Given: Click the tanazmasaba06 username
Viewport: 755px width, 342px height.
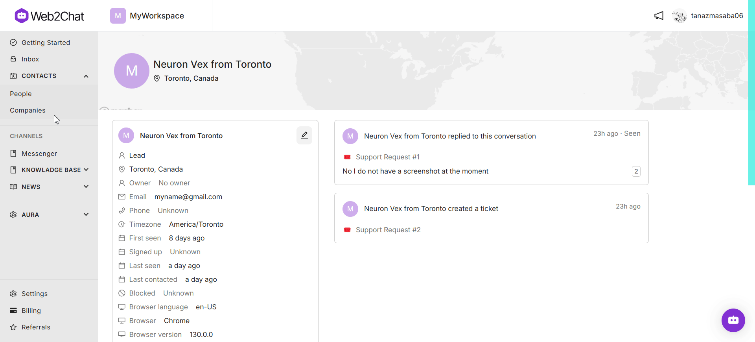Looking at the screenshot, I should point(717,16).
